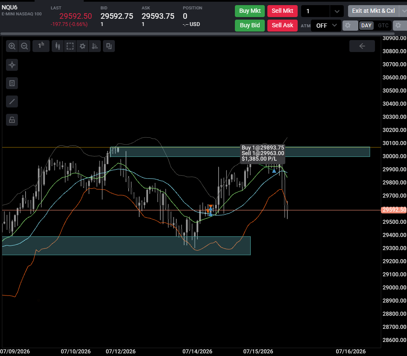Select the line drawing tool

click(x=12, y=101)
